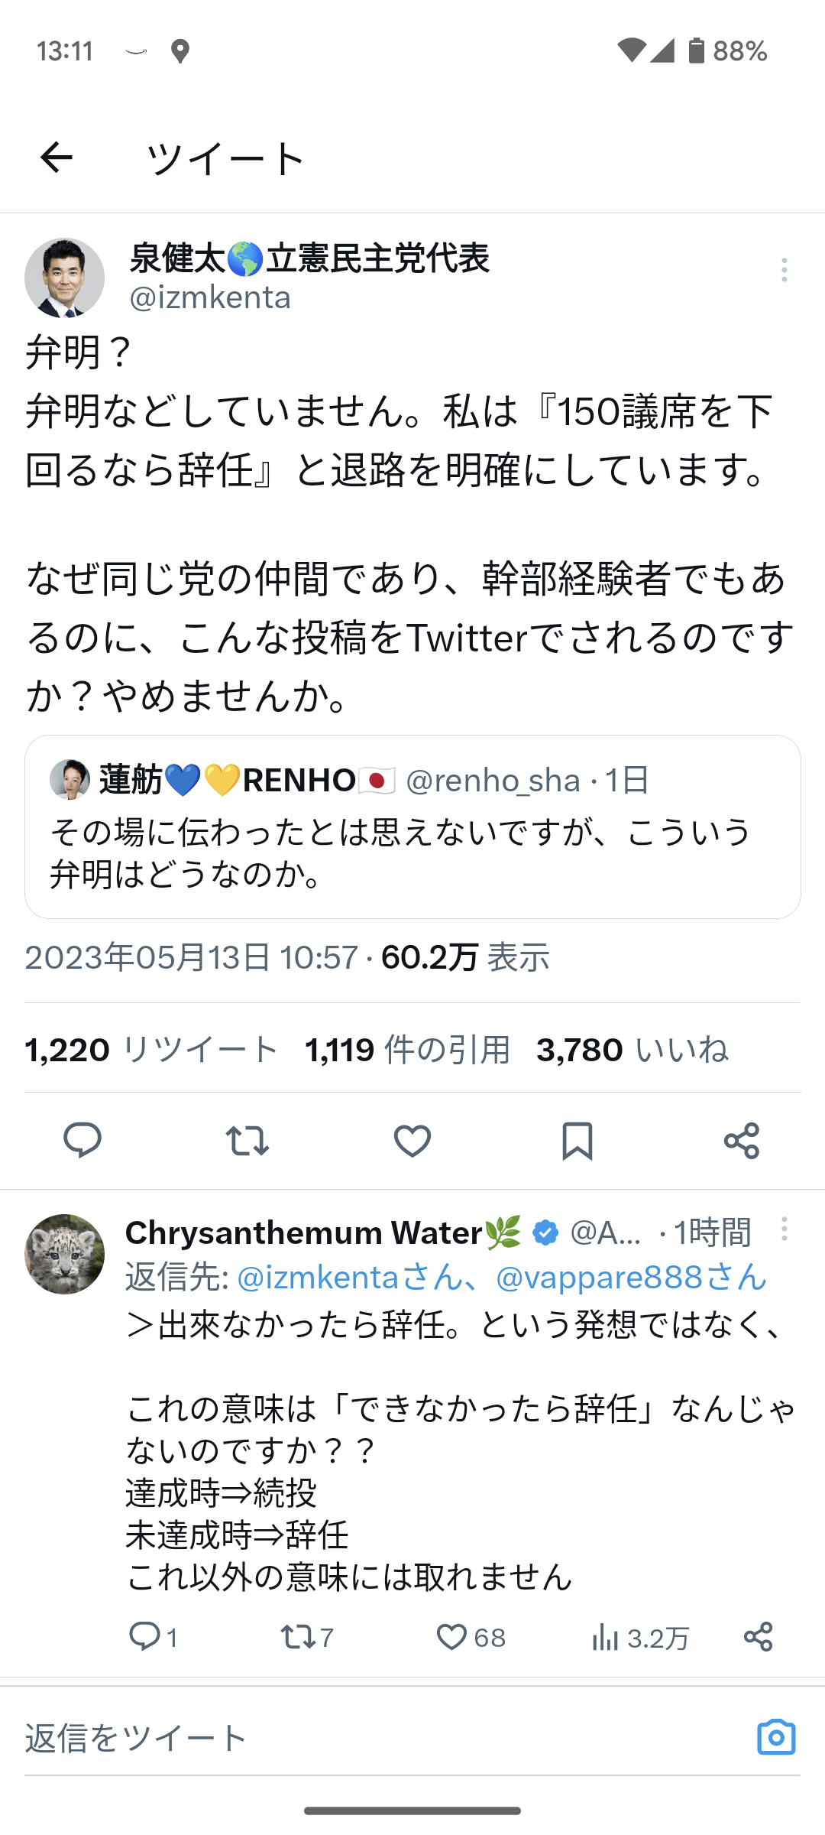
Task: Bookmark the main tweet
Action: [x=577, y=1140]
